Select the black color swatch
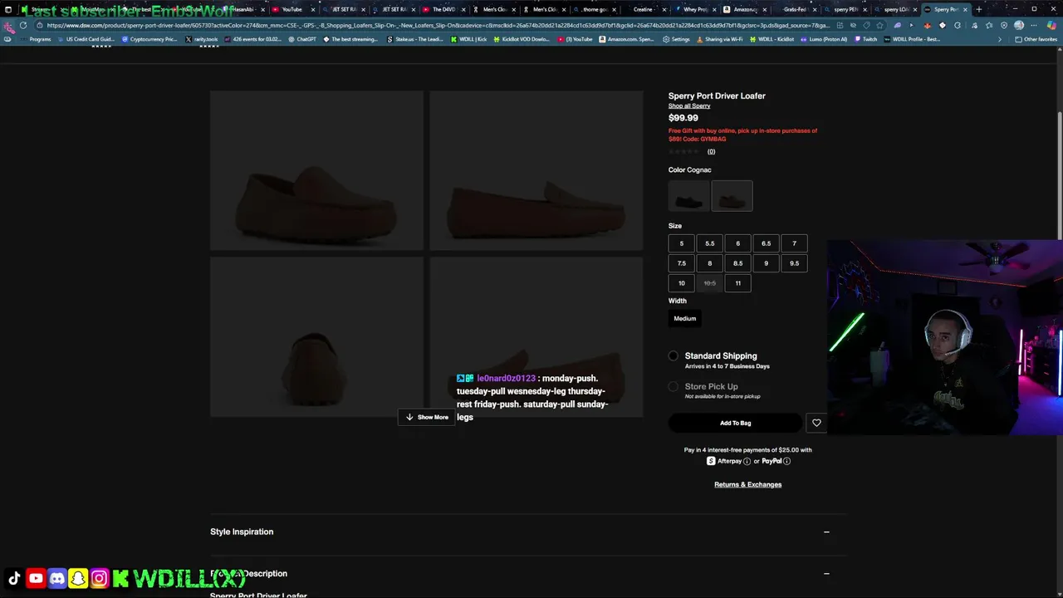1063x598 pixels. [689, 196]
